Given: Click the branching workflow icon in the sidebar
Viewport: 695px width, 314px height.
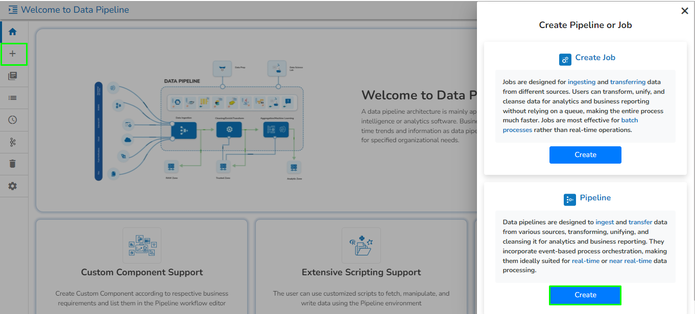Looking at the screenshot, I should pos(13,142).
